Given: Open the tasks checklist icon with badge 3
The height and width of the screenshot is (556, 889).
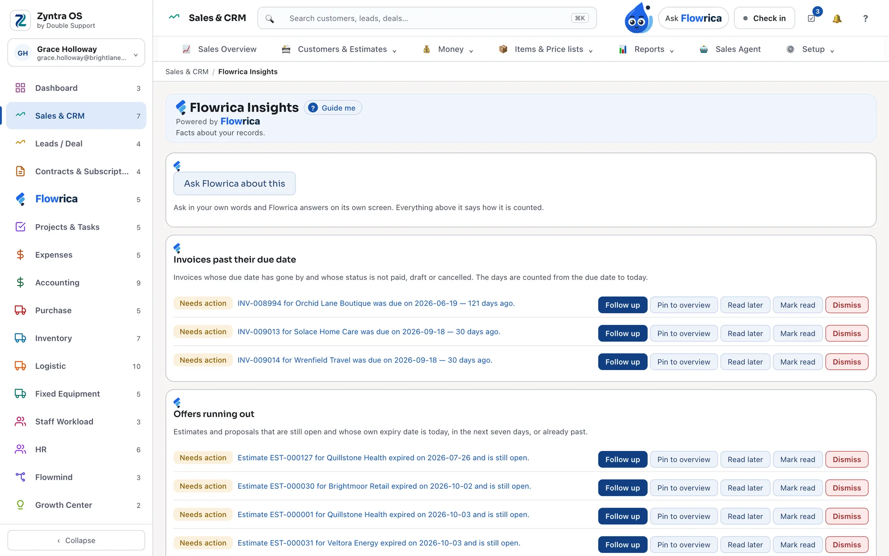Looking at the screenshot, I should coord(812,18).
